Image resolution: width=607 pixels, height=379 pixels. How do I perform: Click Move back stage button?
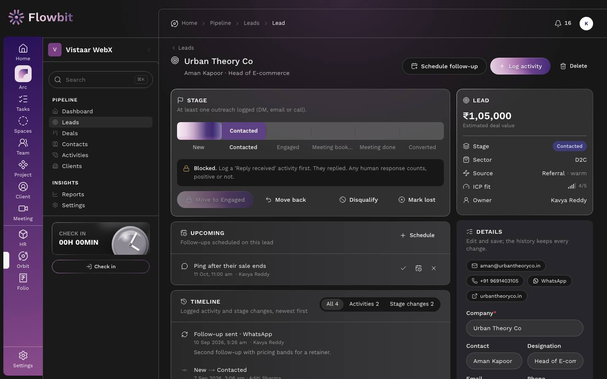286,200
